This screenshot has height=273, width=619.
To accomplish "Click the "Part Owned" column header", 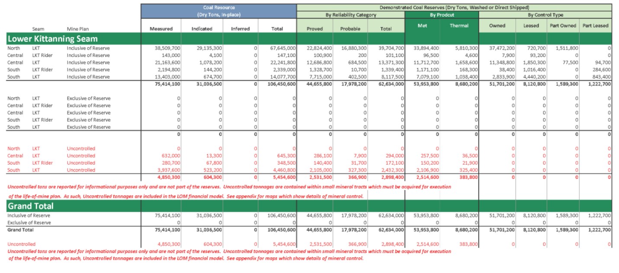I will pyautogui.click(x=563, y=25).
